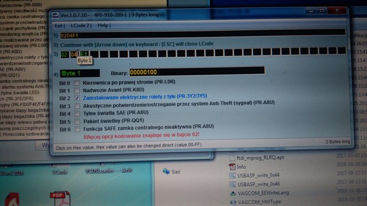This screenshot has width=367, height=206.
Task: Click the LCode window title icon
Action: (x=55, y=15)
